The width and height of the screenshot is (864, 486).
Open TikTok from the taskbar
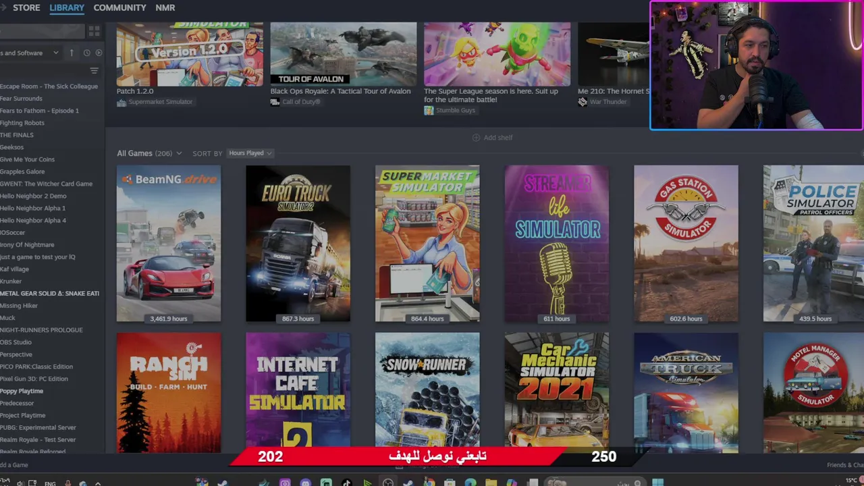[346, 483]
